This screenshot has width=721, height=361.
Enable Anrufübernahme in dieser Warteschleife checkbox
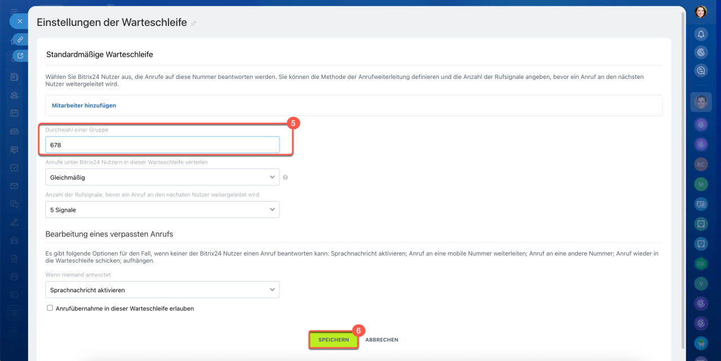click(x=50, y=308)
